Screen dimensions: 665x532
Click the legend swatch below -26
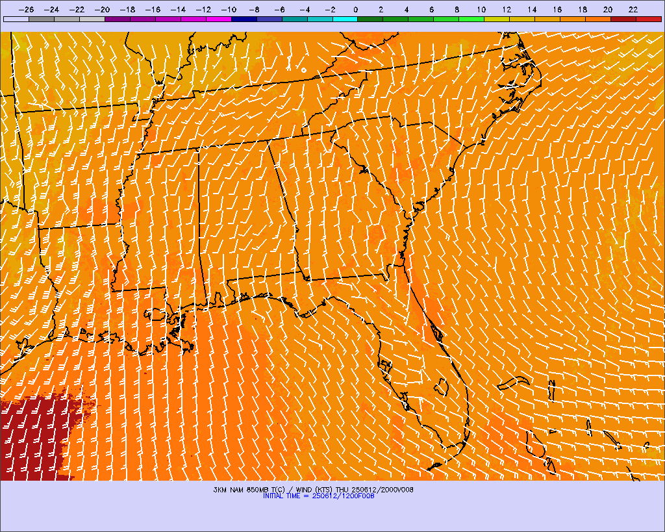[16, 19]
